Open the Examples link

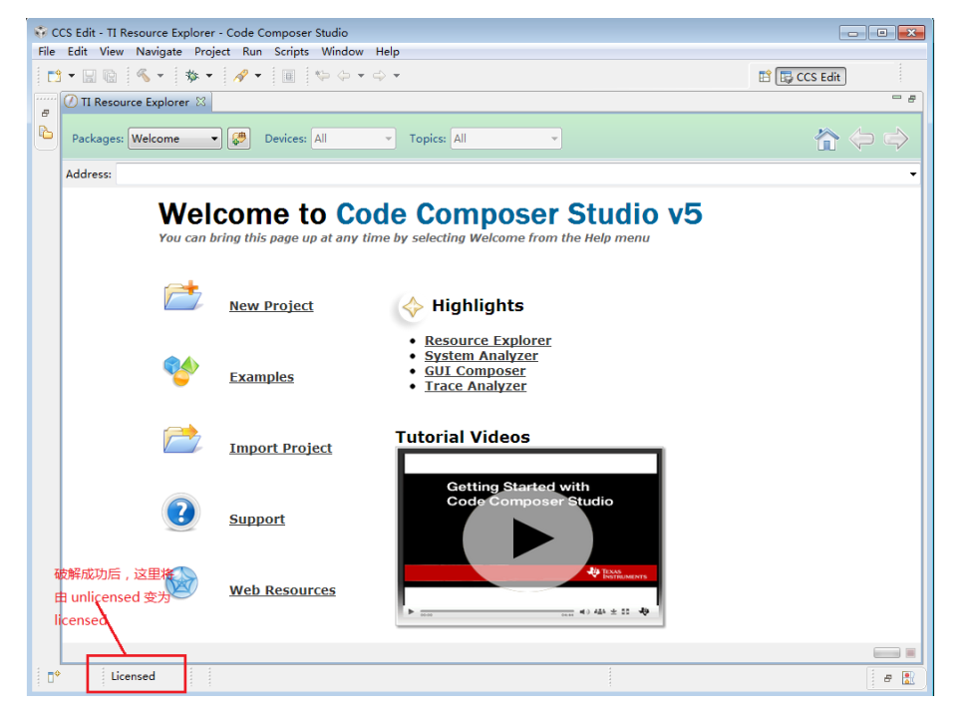point(261,377)
